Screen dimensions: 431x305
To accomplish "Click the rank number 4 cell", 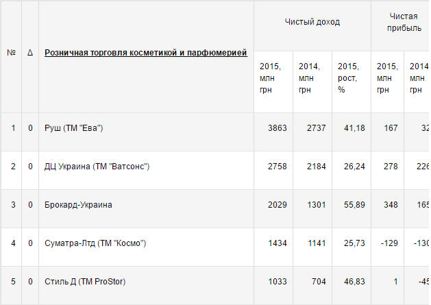I will click(13, 243).
